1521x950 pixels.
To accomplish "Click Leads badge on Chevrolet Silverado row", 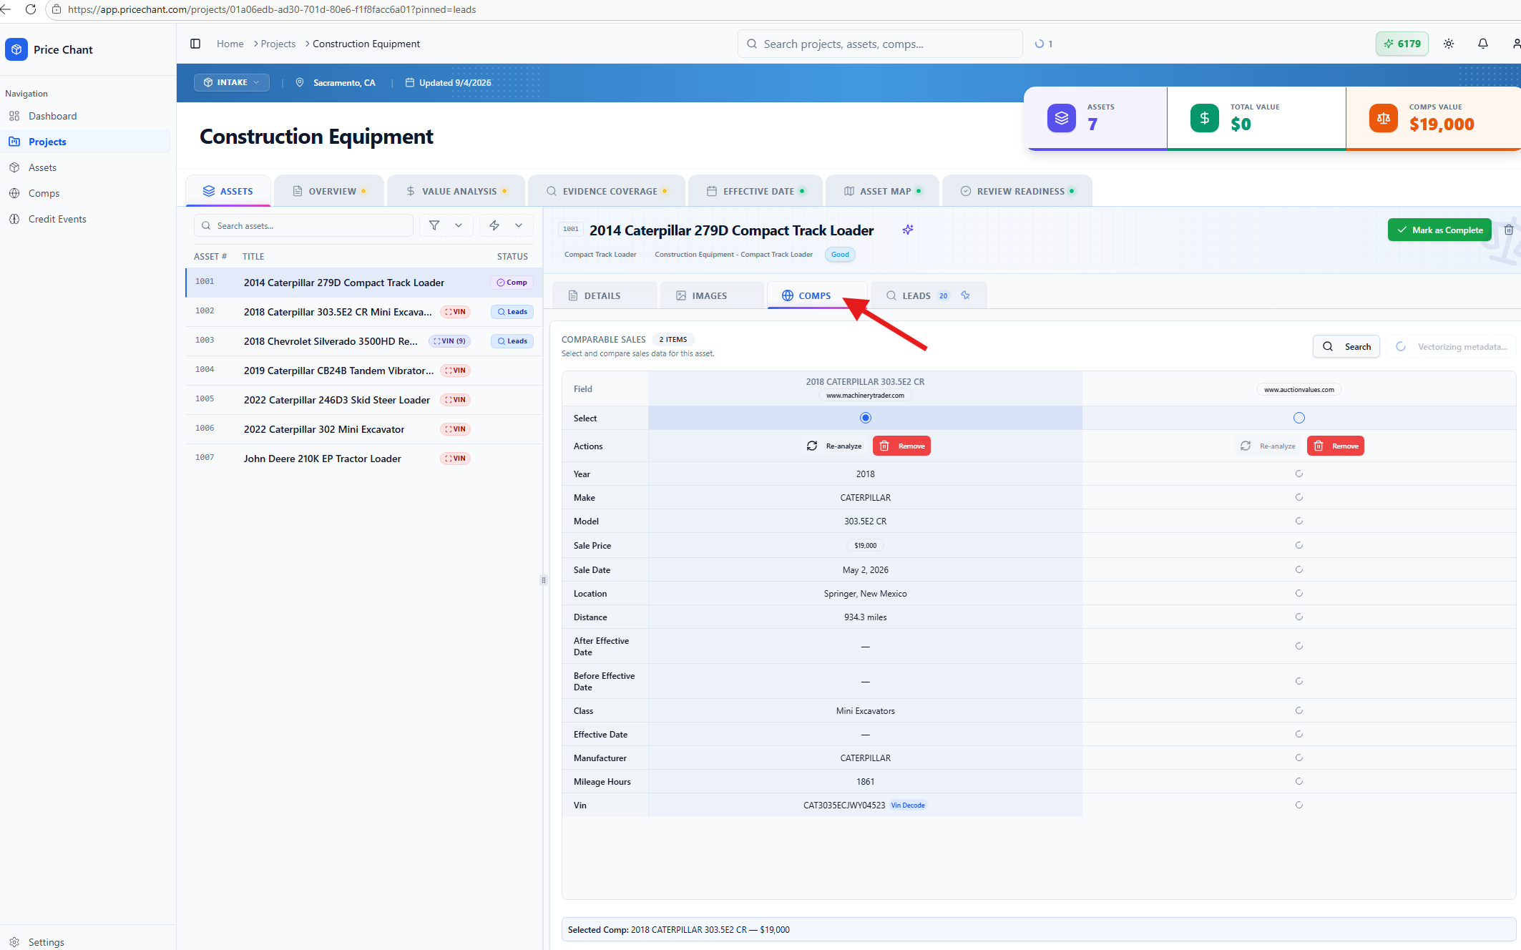I will pos(512,341).
